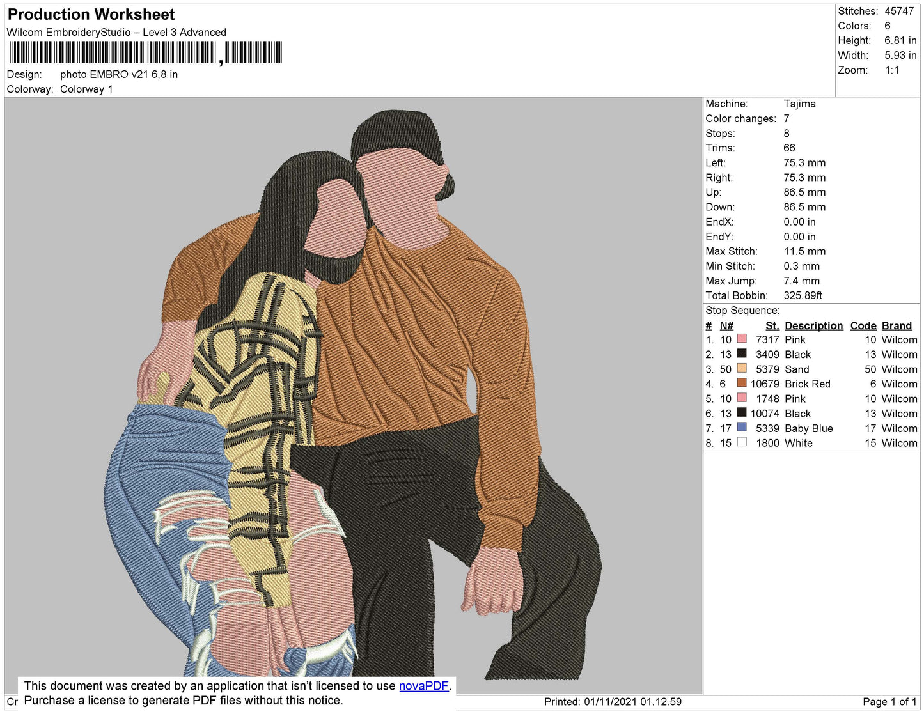The height and width of the screenshot is (714, 924).
Task: Click the zoom value '1:1'
Action: click(x=892, y=70)
